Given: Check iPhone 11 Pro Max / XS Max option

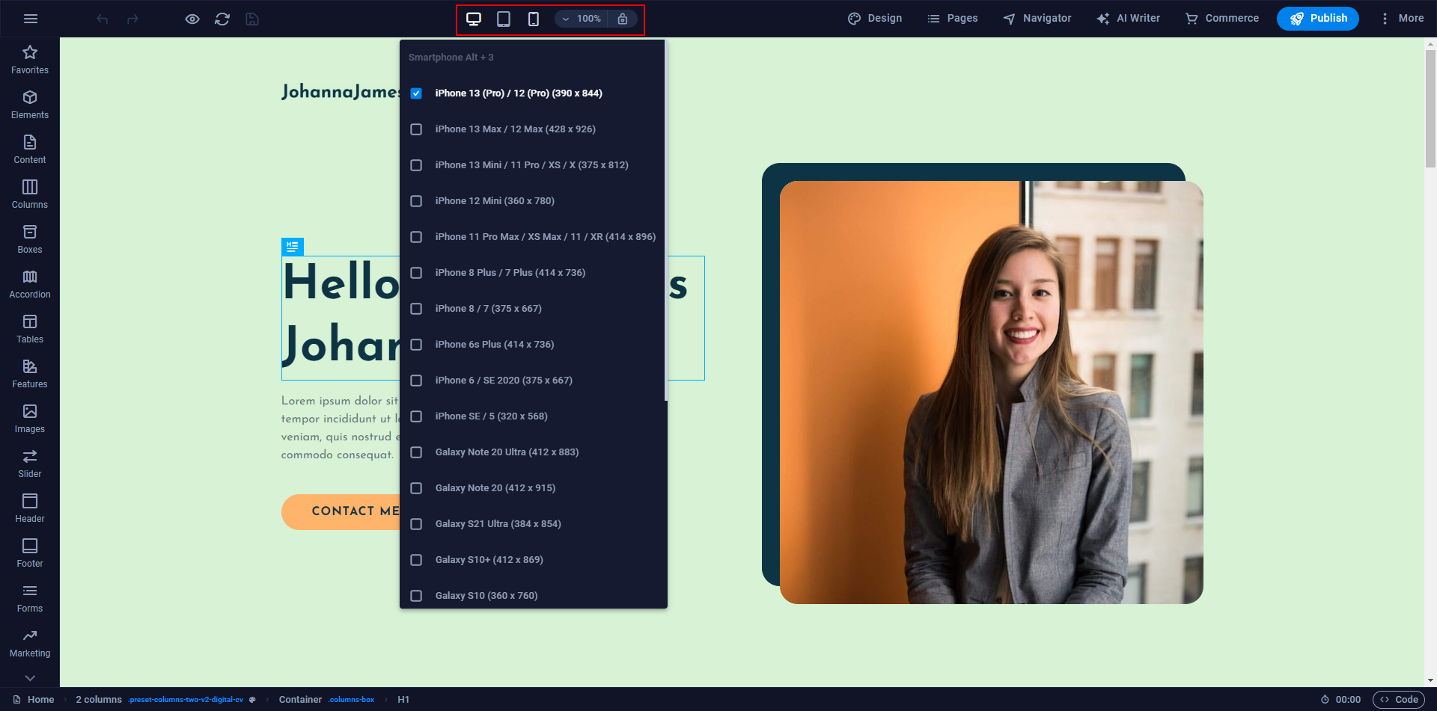Looking at the screenshot, I should (x=416, y=237).
